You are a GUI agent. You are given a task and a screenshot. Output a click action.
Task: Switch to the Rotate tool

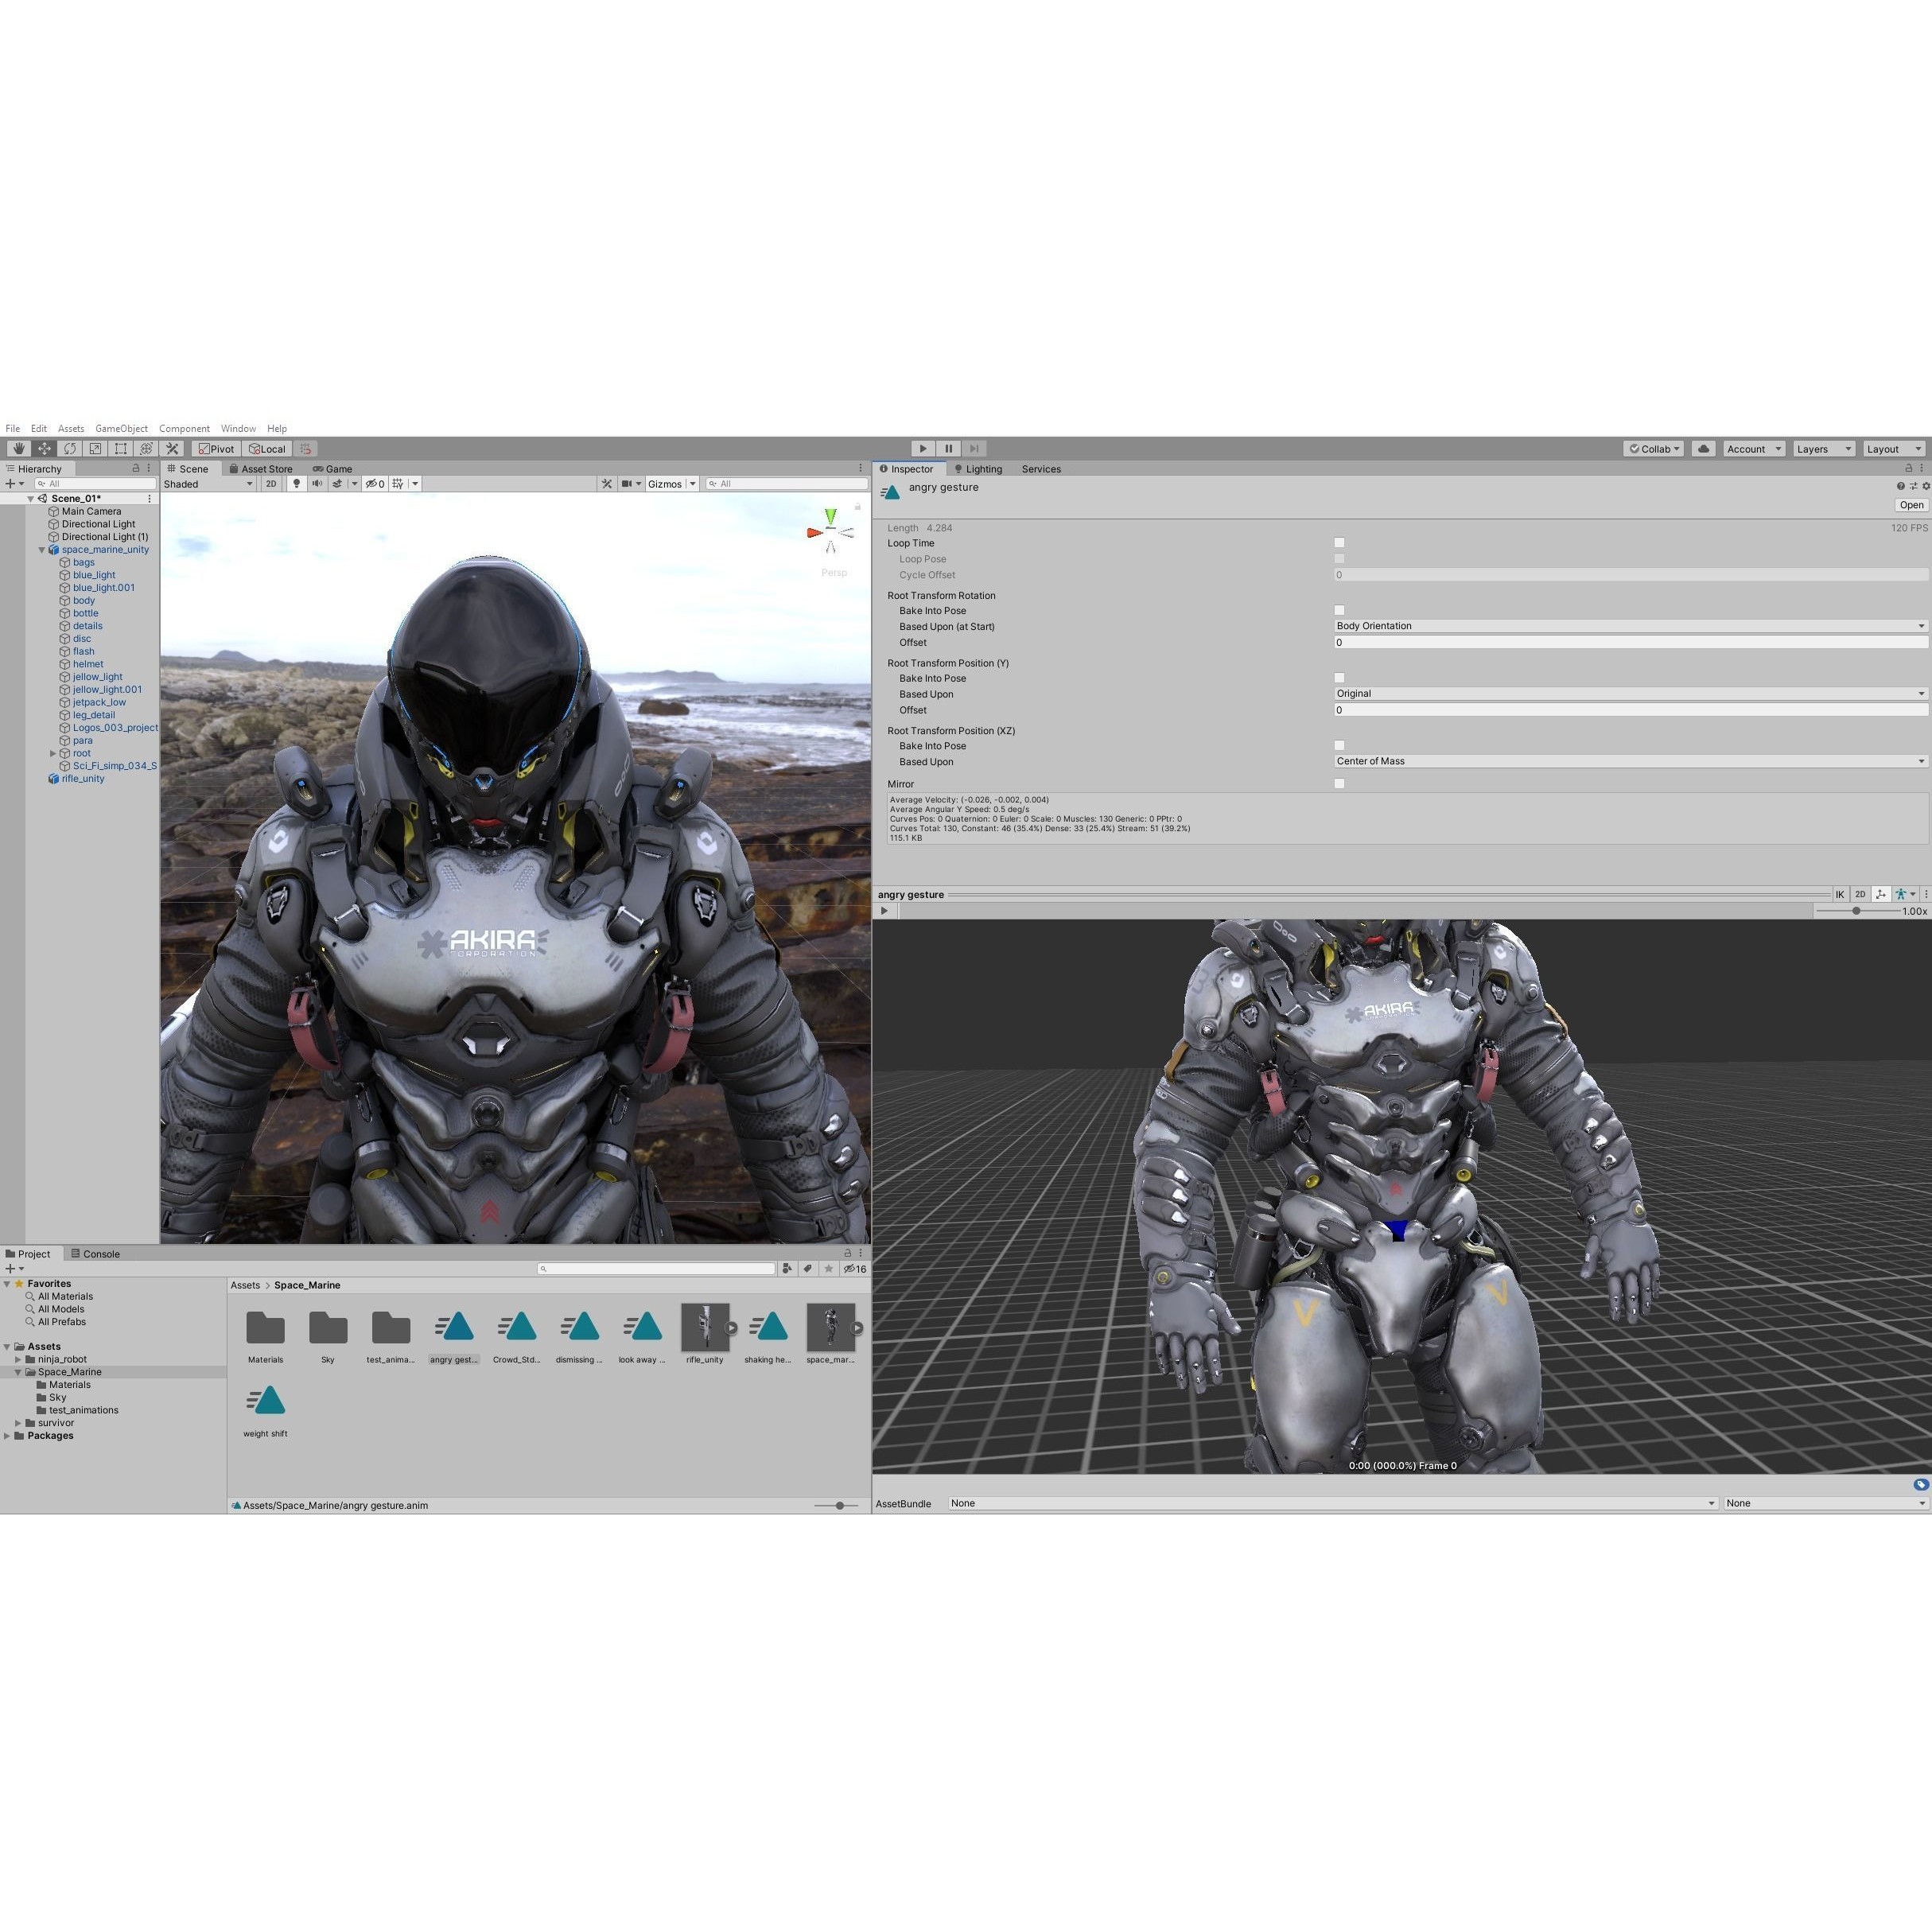pos(70,448)
